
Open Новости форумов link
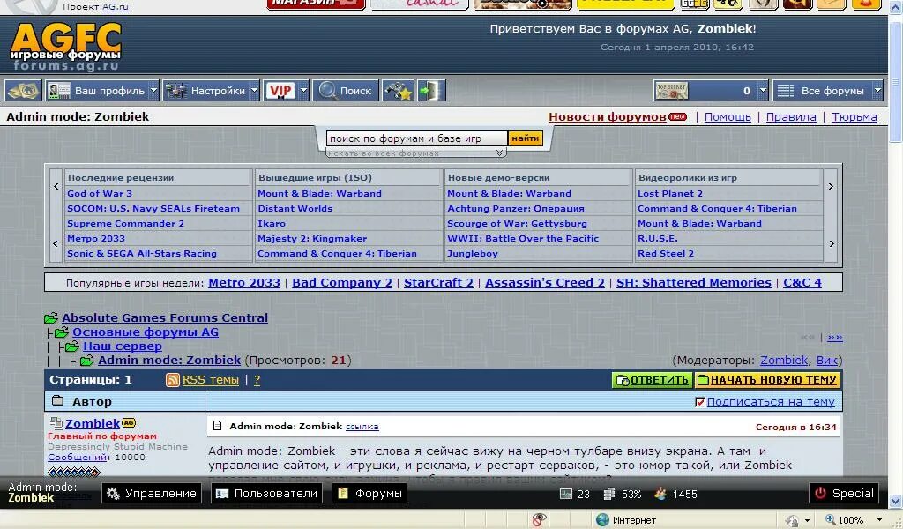pyautogui.click(x=607, y=117)
